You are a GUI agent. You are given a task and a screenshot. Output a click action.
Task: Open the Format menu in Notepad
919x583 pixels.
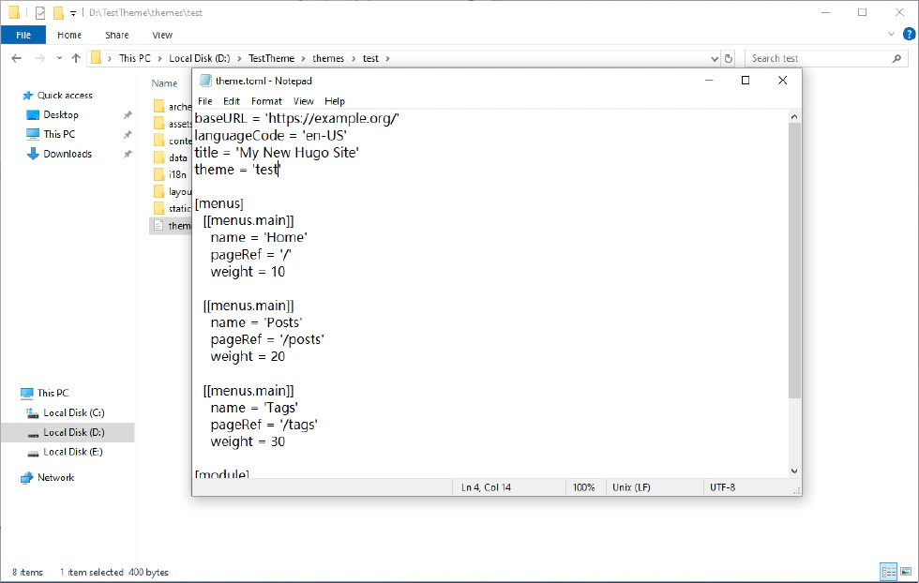point(266,101)
